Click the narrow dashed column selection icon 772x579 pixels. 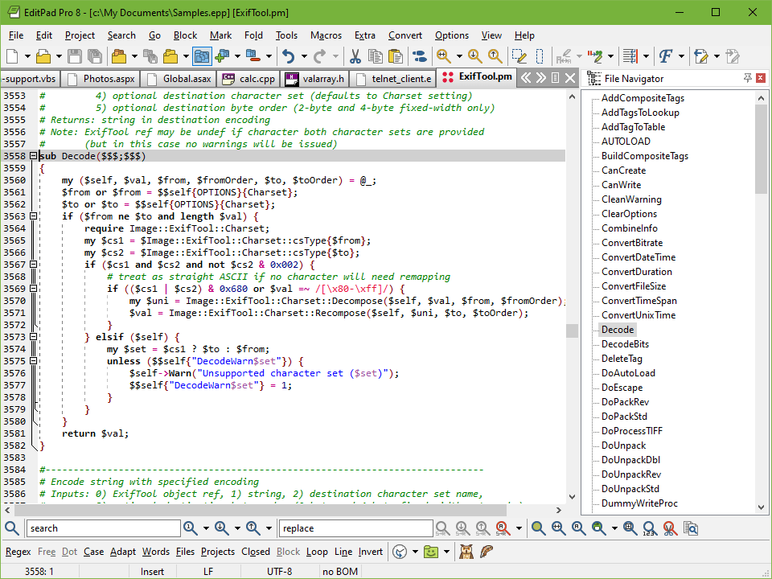coord(540,56)
